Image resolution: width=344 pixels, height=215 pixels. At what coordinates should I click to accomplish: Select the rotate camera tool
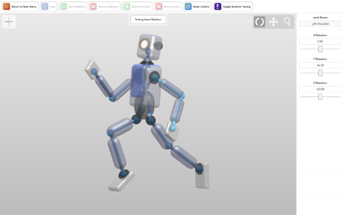tap(260, 22)
